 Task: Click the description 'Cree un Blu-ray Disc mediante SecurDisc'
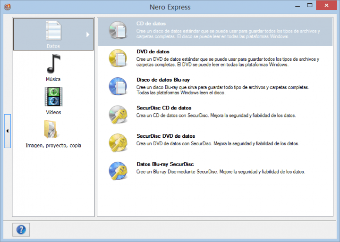[221, 172]
